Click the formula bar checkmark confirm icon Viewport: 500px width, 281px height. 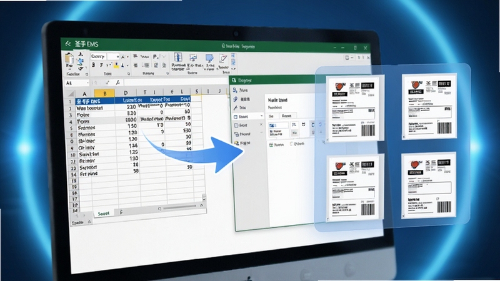[107, 83]
